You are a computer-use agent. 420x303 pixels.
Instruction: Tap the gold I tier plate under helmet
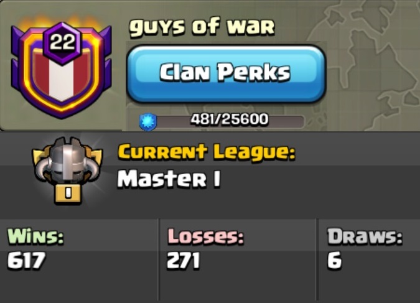[68, 193]
